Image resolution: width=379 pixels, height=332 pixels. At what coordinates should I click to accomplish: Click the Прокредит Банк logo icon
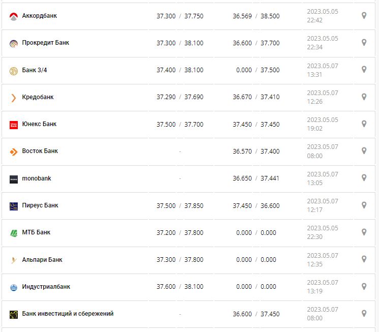(14, 43)
